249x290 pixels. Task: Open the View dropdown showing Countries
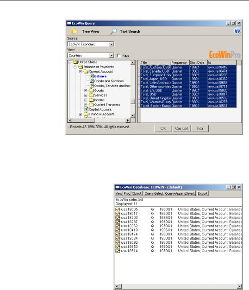[x=91, y=56]
